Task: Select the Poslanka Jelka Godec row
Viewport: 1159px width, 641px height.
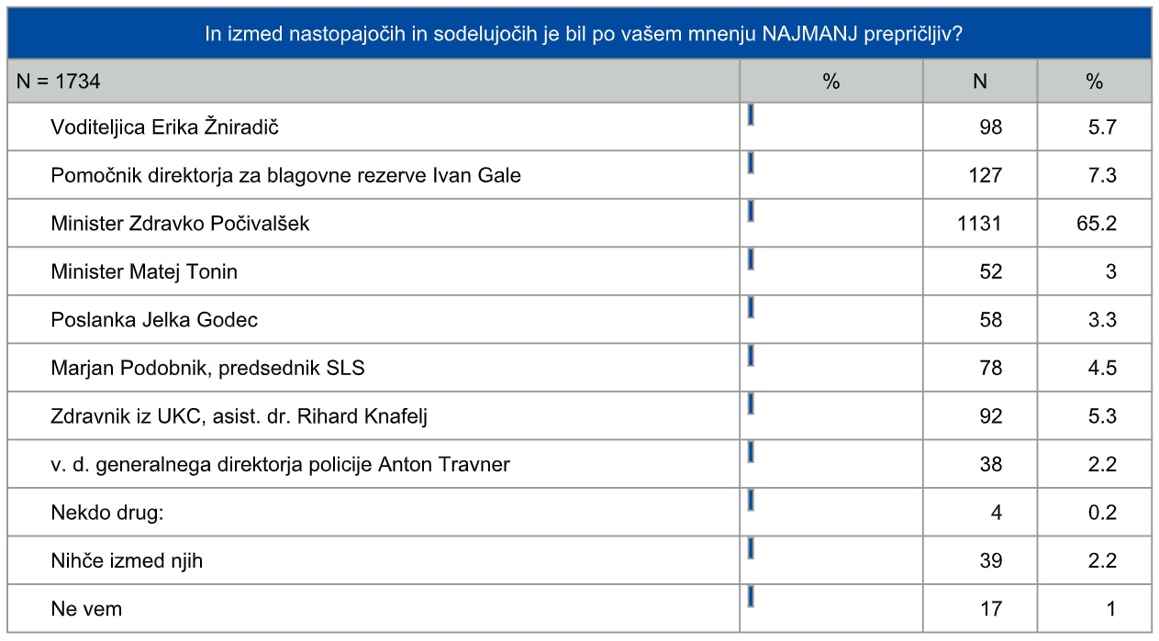Action: tap(154, 320)
